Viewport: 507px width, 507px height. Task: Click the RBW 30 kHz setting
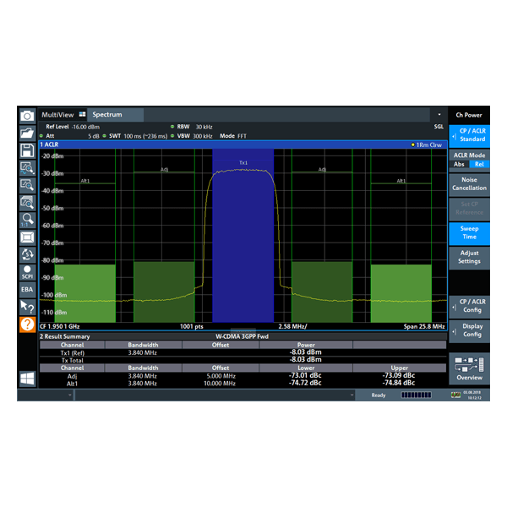pyautogui.click(x=192, y=127)
